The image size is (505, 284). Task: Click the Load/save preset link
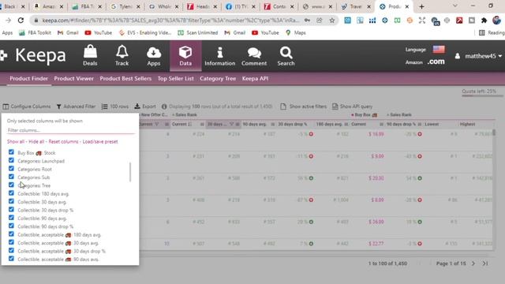pyautogui.click(x=100, y=142)
